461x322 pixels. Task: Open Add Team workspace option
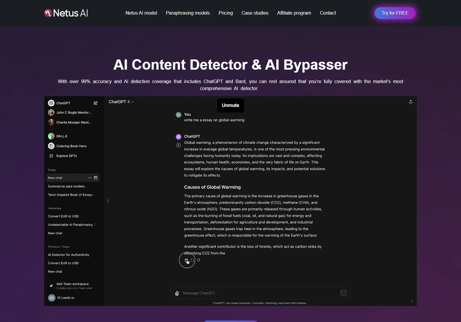point(73,286)
